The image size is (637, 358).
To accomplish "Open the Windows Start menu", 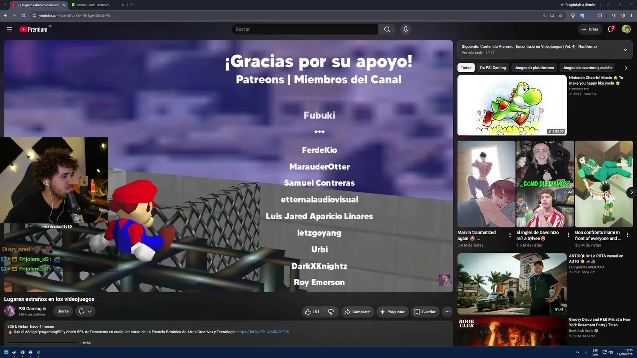I will coord(6,352).
